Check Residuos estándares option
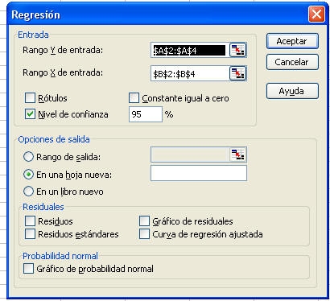 30,233
